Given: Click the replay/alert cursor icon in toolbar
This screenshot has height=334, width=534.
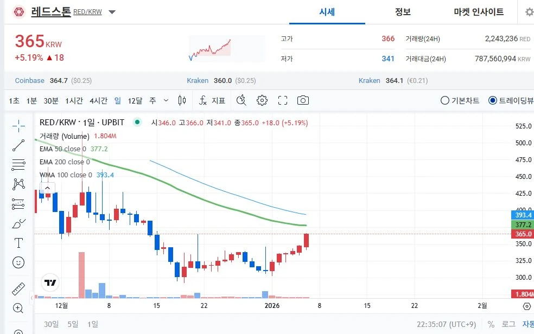Looking at the screenshot, I should 241,100.
